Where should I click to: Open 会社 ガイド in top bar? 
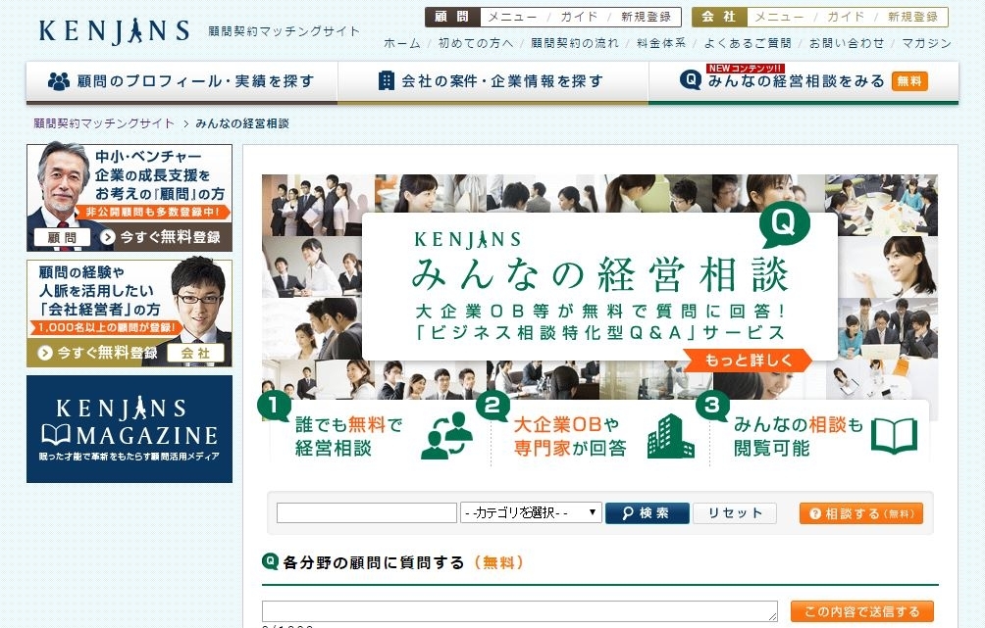pyautogui.click(x=845, y=17)
